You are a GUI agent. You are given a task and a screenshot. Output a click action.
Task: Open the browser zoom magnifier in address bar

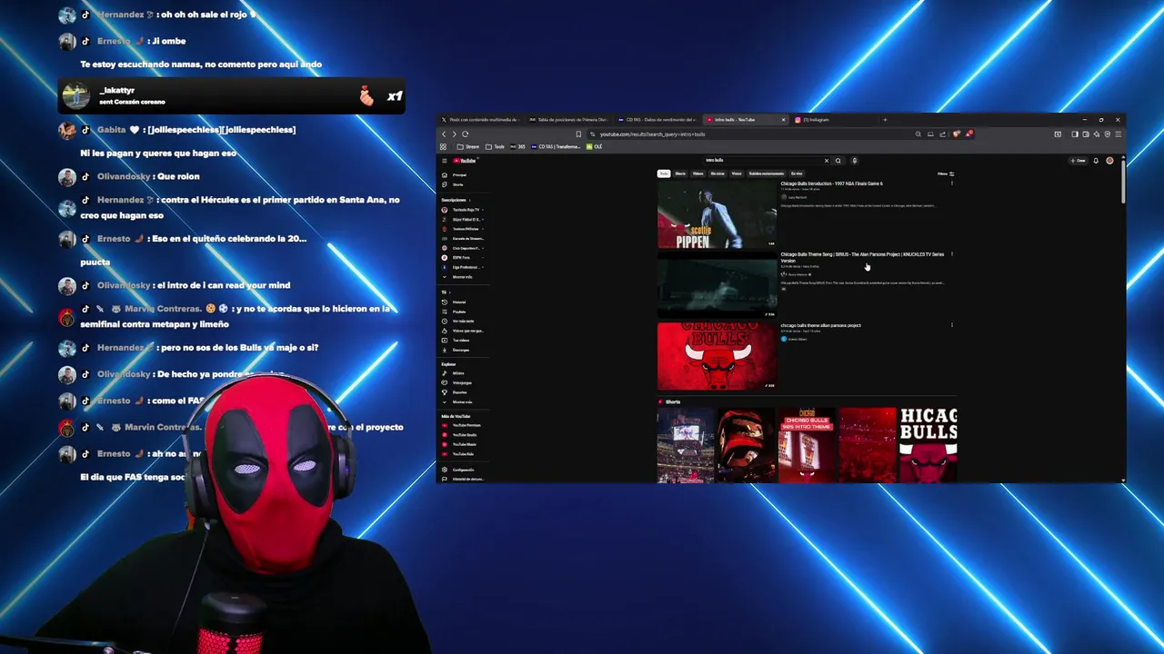tap(918, 134)
